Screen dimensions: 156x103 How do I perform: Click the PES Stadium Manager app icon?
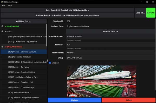click(2, 2)
